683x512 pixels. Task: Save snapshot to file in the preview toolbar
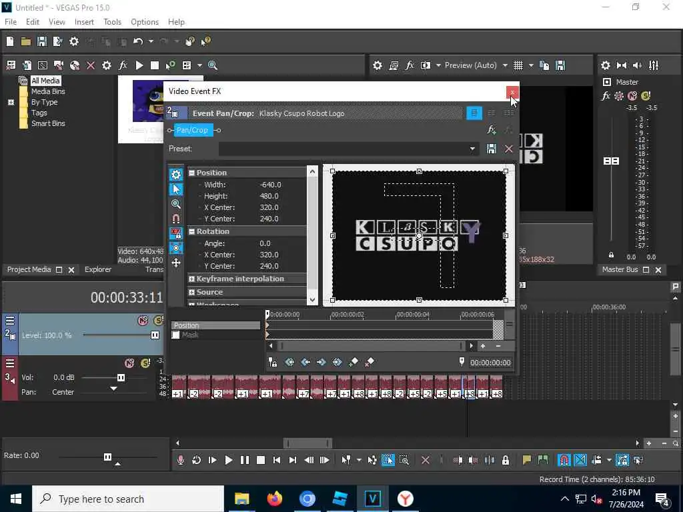560,65
